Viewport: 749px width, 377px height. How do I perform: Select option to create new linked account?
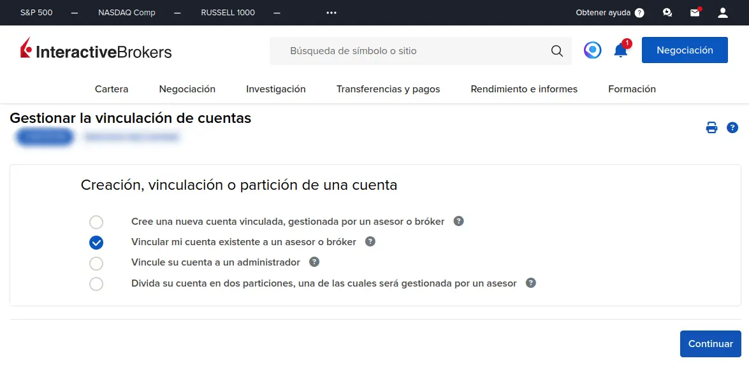(x=96, y=222)
